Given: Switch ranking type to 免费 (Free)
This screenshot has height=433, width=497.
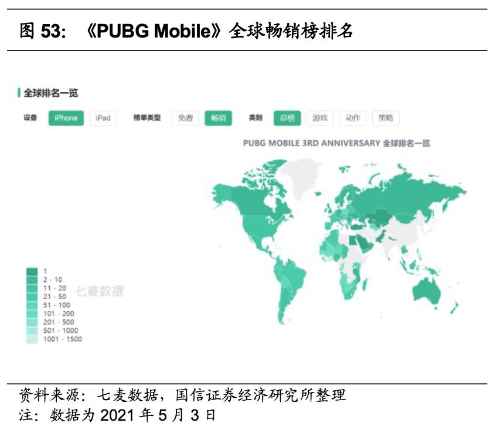Looking at the screenshot, I should (x=186, y=117).
